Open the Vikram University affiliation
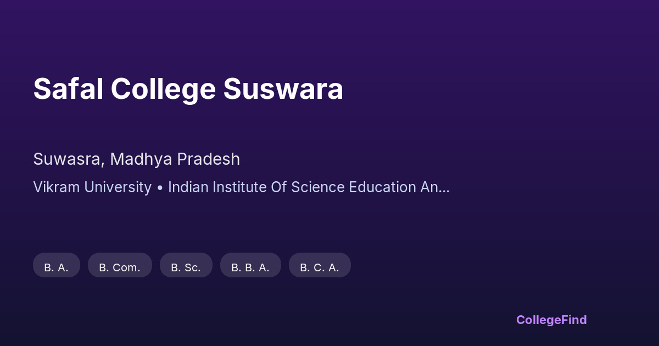Viewport: 659px width, 346px height. point(92,187)
